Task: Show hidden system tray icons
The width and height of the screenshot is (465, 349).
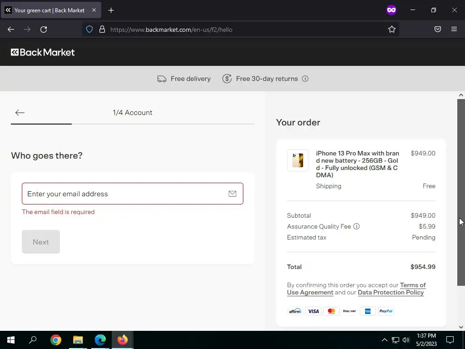Action: pyautogui.click(x=384, y=340)
